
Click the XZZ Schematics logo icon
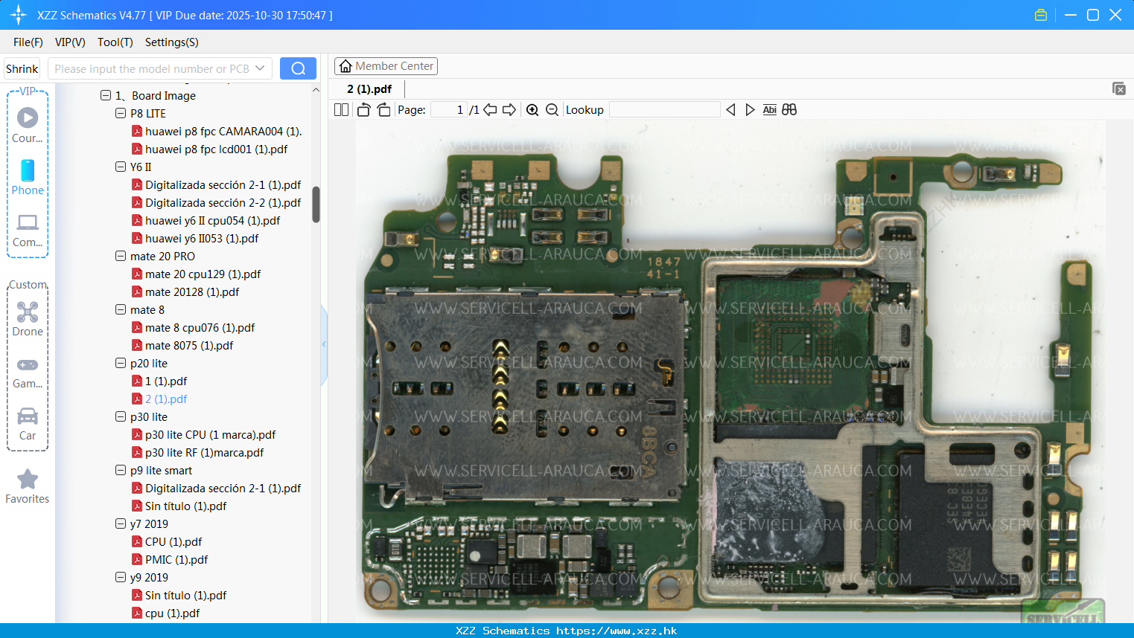pos(19,15)
